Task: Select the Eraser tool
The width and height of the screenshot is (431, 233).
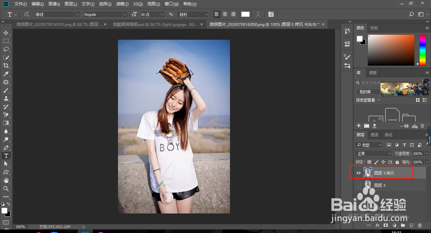Action: [6, 115]
